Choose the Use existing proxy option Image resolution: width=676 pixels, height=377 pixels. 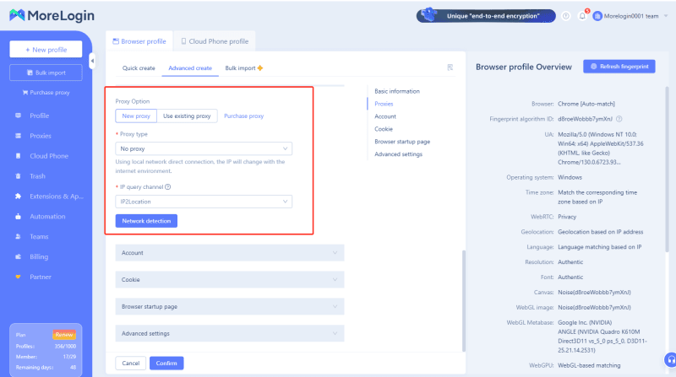[187, 116]
